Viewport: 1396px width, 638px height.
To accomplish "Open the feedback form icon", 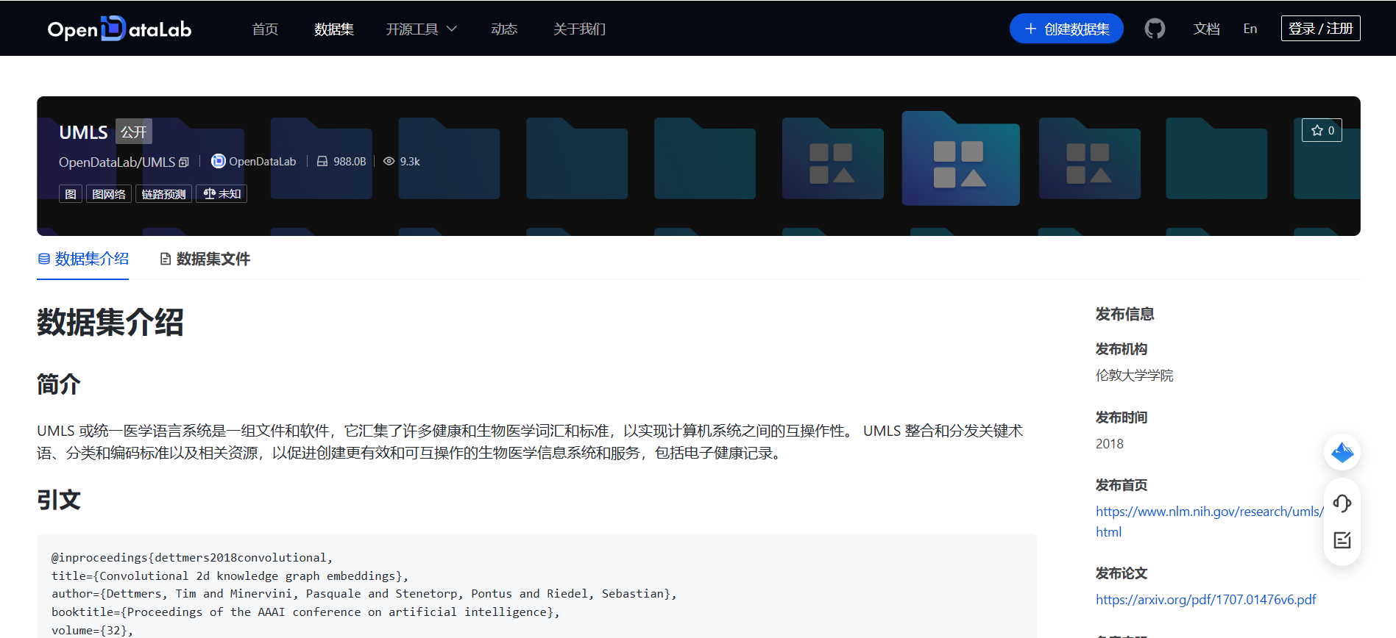I will [x=1342, y=540].
